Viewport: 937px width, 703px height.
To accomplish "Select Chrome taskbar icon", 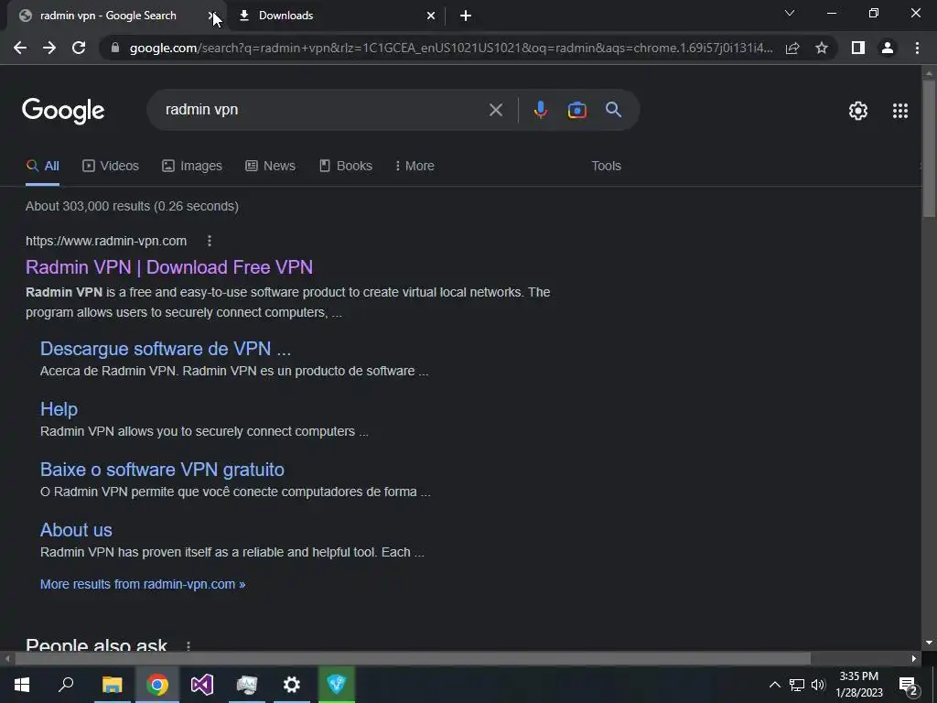I will [x=157, y=685].
